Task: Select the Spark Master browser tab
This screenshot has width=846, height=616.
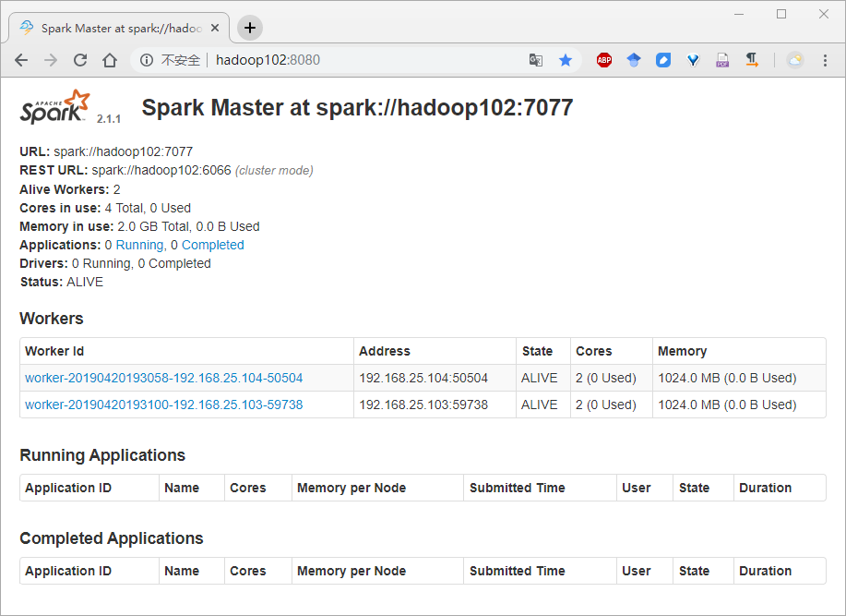Action: pyautogui.click(x=119, y=28)
